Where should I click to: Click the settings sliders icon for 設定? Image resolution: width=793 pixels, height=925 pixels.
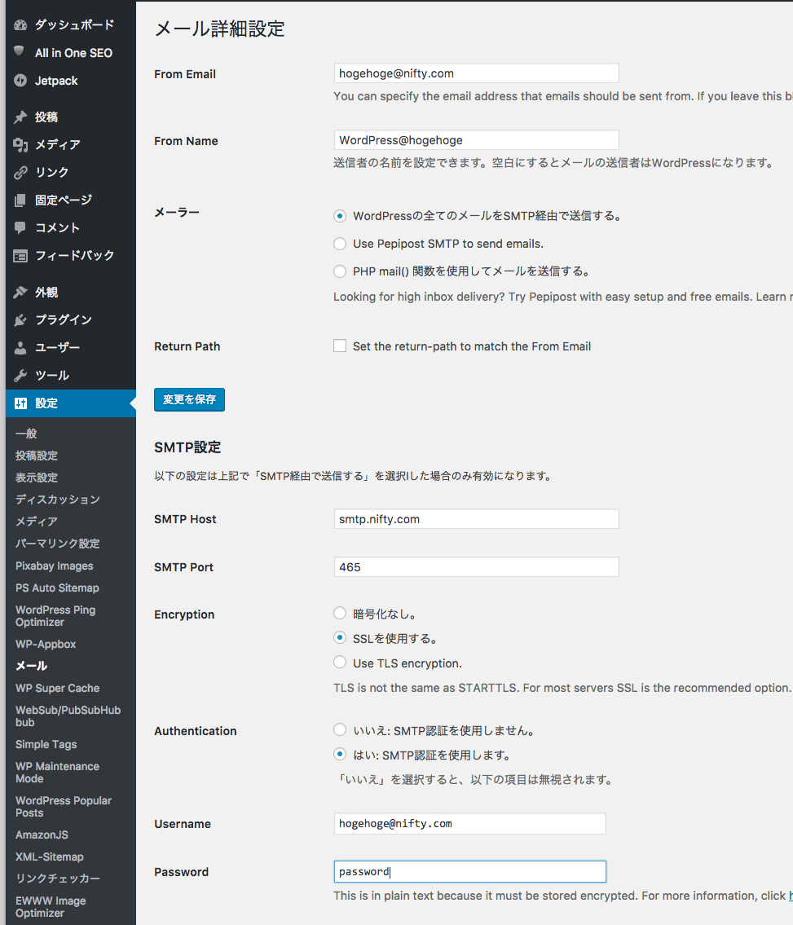tap(20, 403)
